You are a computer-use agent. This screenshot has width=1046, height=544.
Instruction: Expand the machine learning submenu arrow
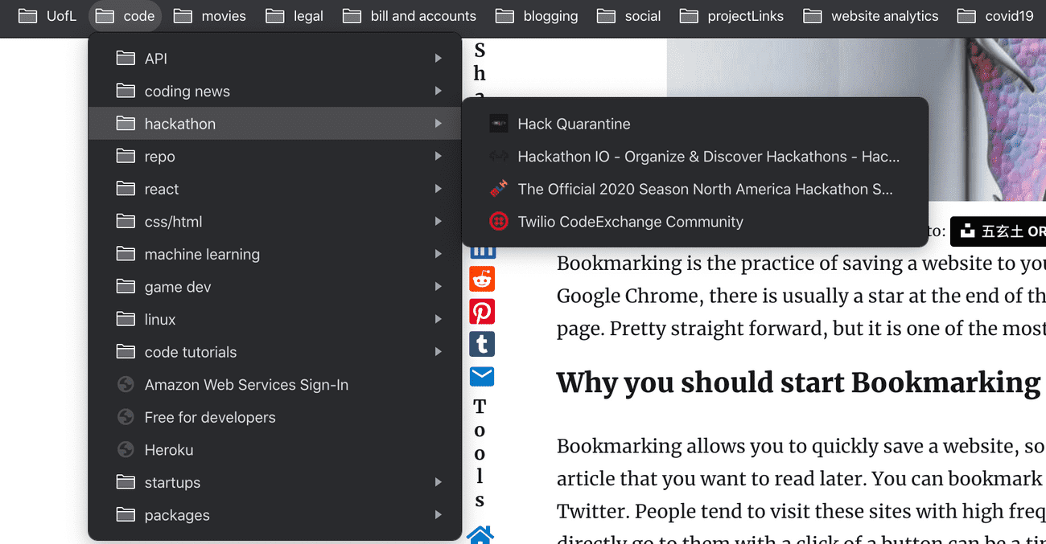click(x=439, y=254)
